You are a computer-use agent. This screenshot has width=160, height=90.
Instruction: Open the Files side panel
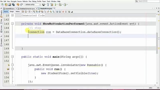click(x=1, y=21)
